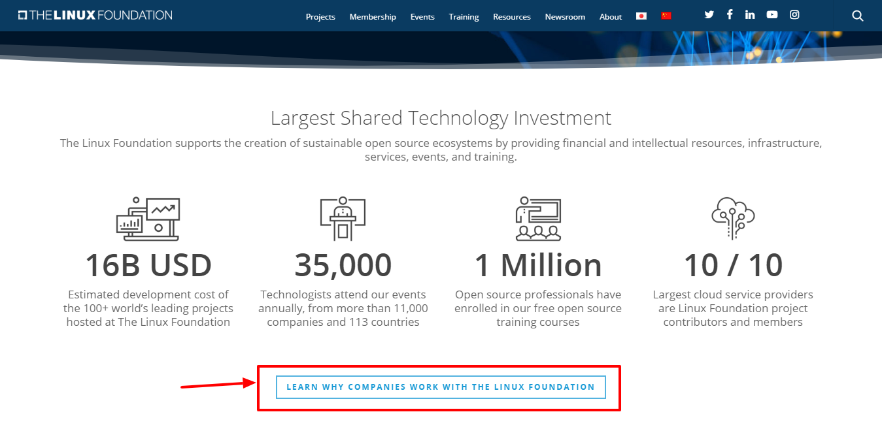Open the Resources menu

click(512, 17)
